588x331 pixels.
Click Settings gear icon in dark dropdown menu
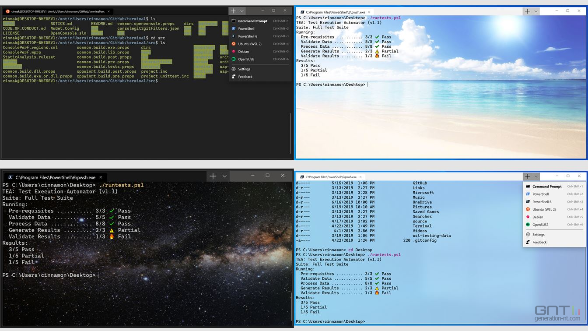click(x=234, y=69)
